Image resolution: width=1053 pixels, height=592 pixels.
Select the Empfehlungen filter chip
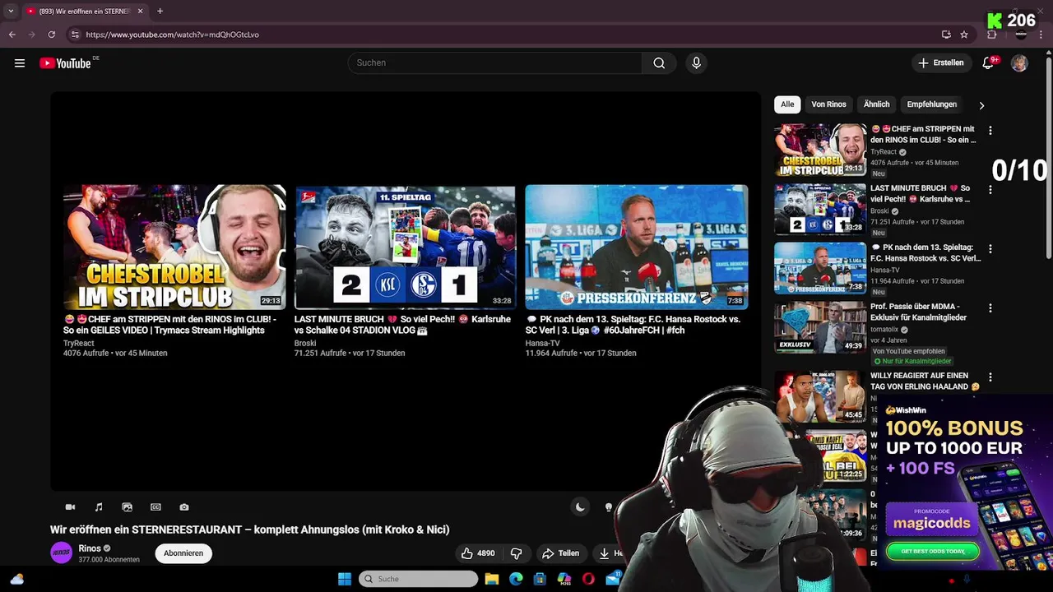click(931, 104)
